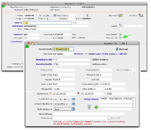Click the Bezeichnung input field
151x131 pixels.
89,114
